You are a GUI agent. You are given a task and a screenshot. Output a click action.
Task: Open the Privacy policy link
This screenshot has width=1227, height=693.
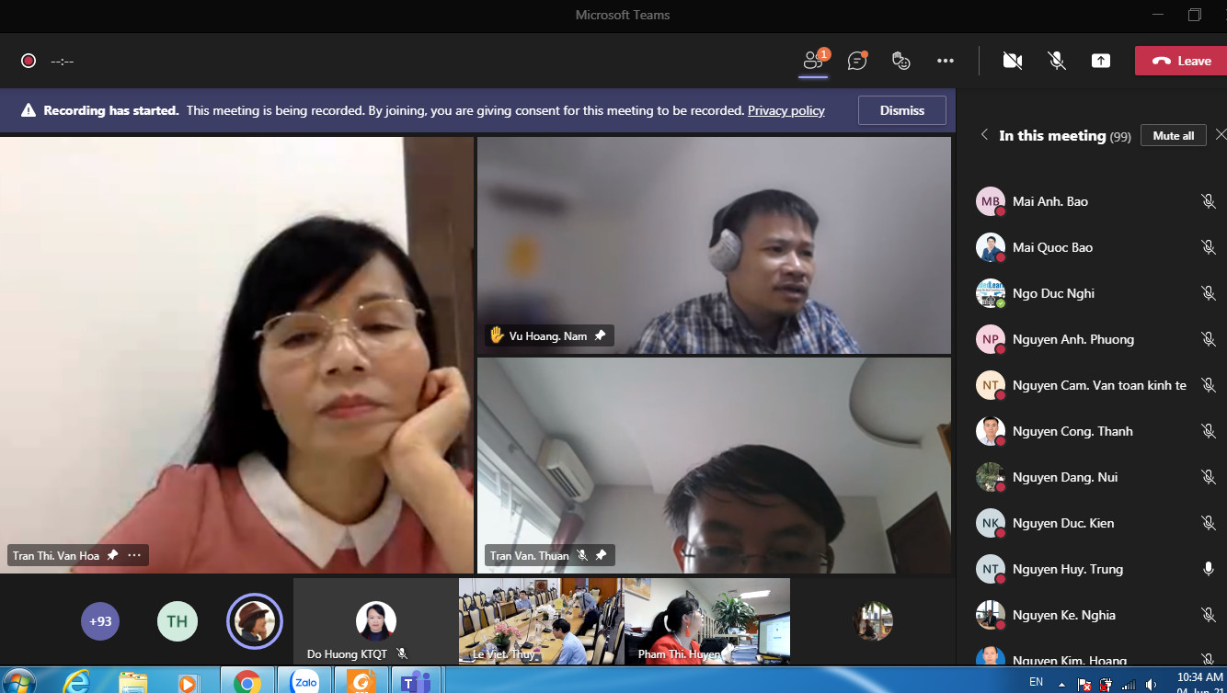pyautogui.click(x=786, y=110)
